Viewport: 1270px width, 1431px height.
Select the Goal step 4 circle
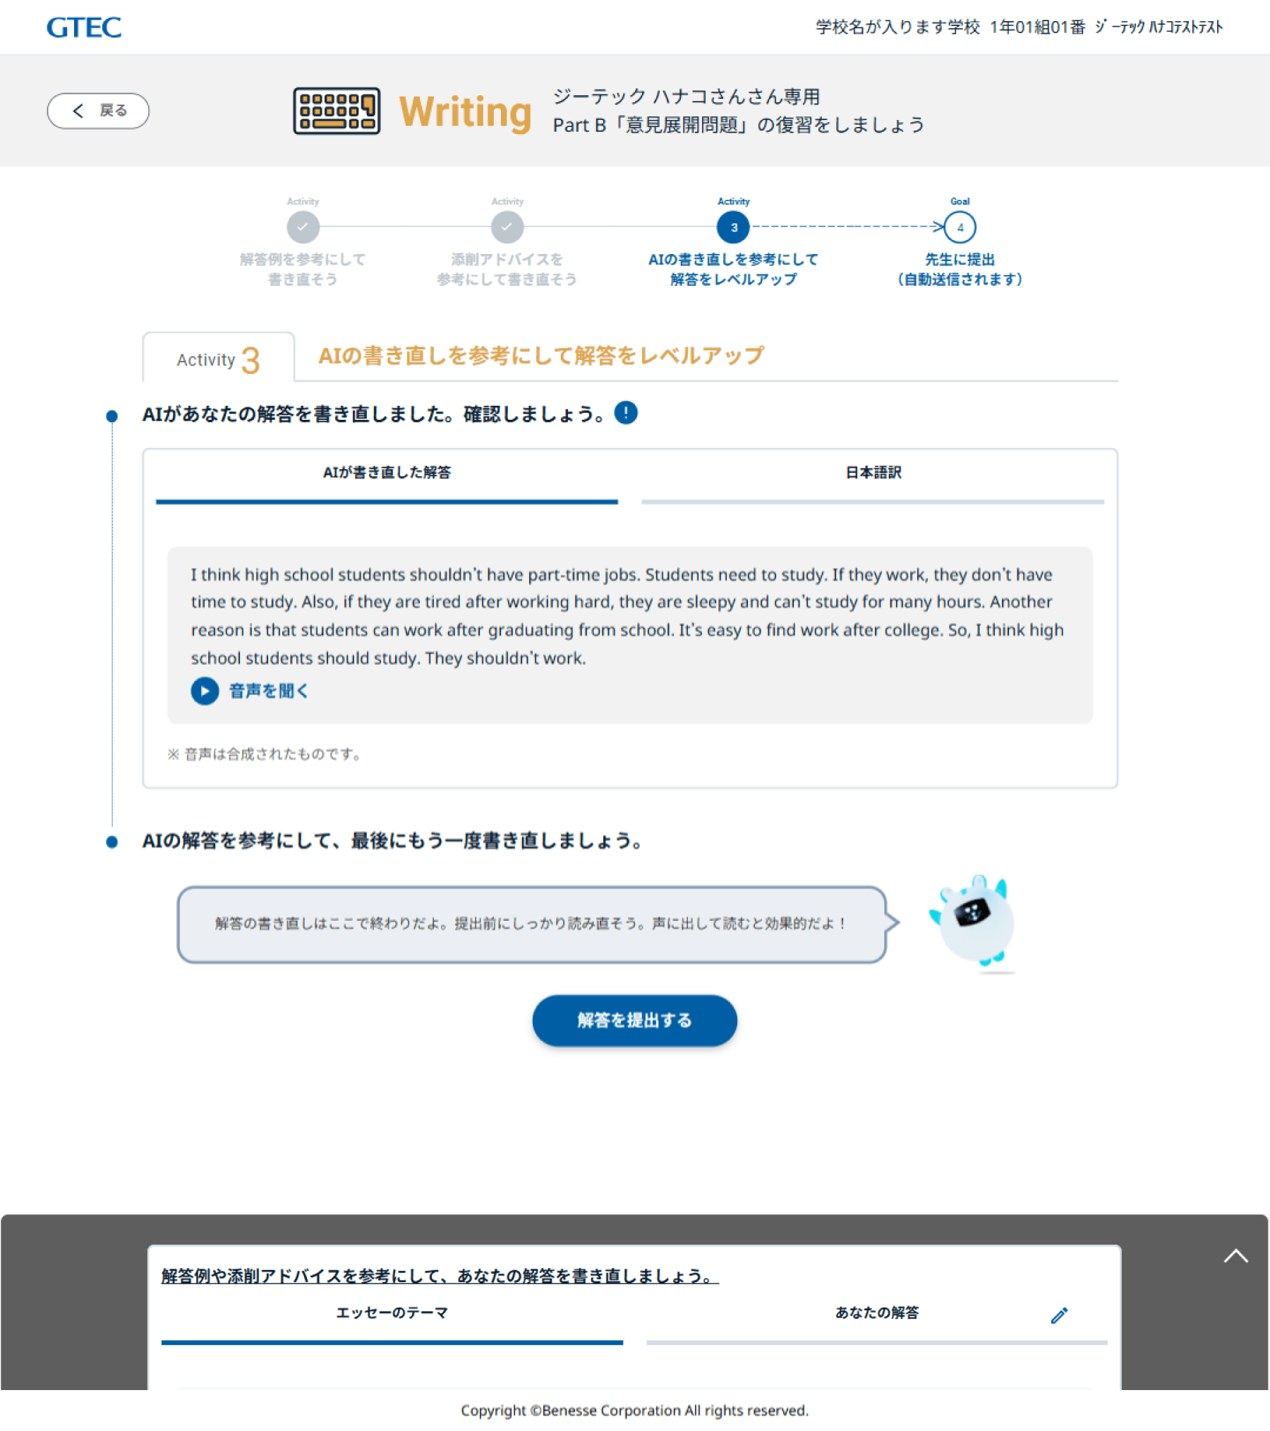click(x=960, y=227)
